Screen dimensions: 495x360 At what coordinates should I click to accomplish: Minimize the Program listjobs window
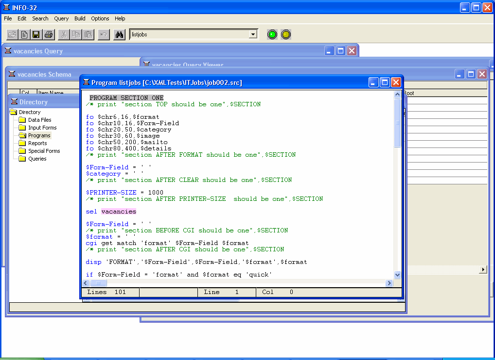(373, 82)
